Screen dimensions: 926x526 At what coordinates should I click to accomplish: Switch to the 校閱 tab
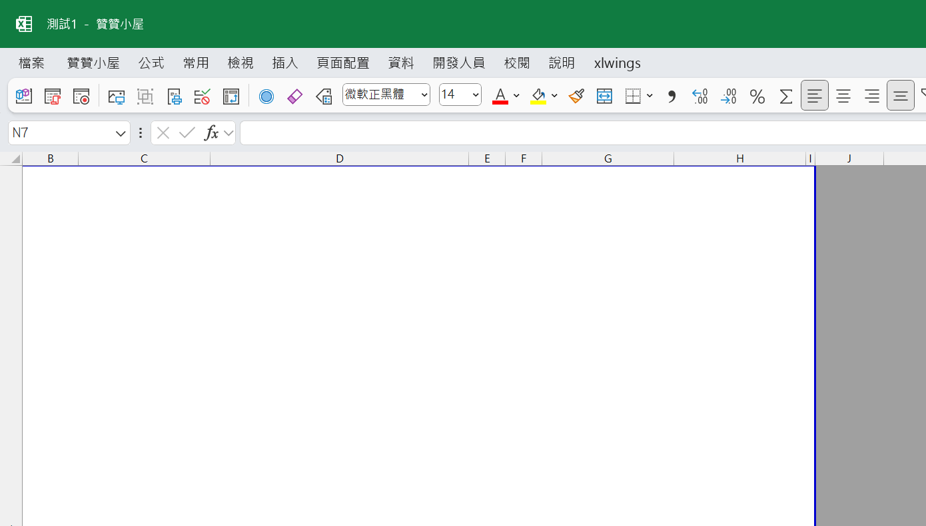pos(517,63)
